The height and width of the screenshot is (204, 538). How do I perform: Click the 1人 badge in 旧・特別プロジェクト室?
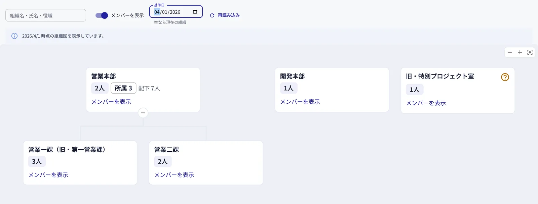tap(415, 90)
